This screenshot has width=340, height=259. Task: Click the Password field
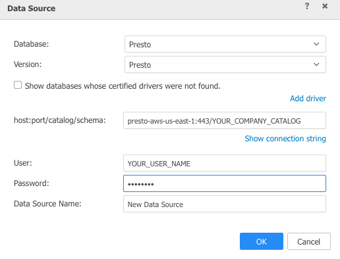(225, 183)
